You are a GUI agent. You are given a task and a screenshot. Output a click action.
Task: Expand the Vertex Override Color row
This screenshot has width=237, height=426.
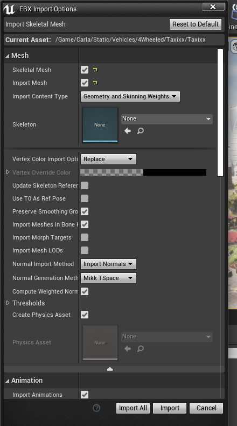coord(8,172)
